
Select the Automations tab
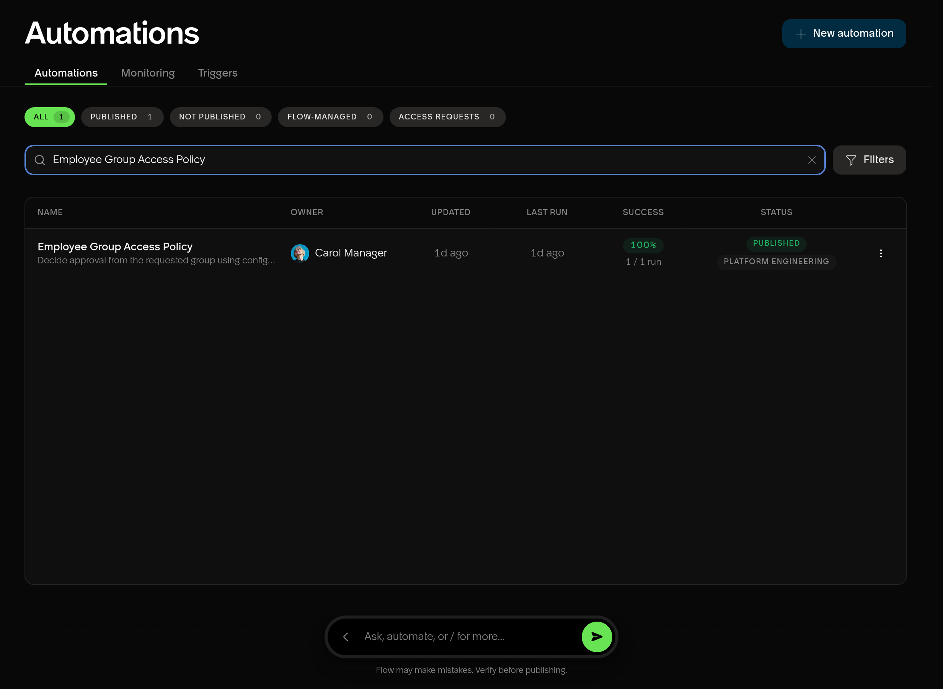pyautogui.click(x=66, y=73)
